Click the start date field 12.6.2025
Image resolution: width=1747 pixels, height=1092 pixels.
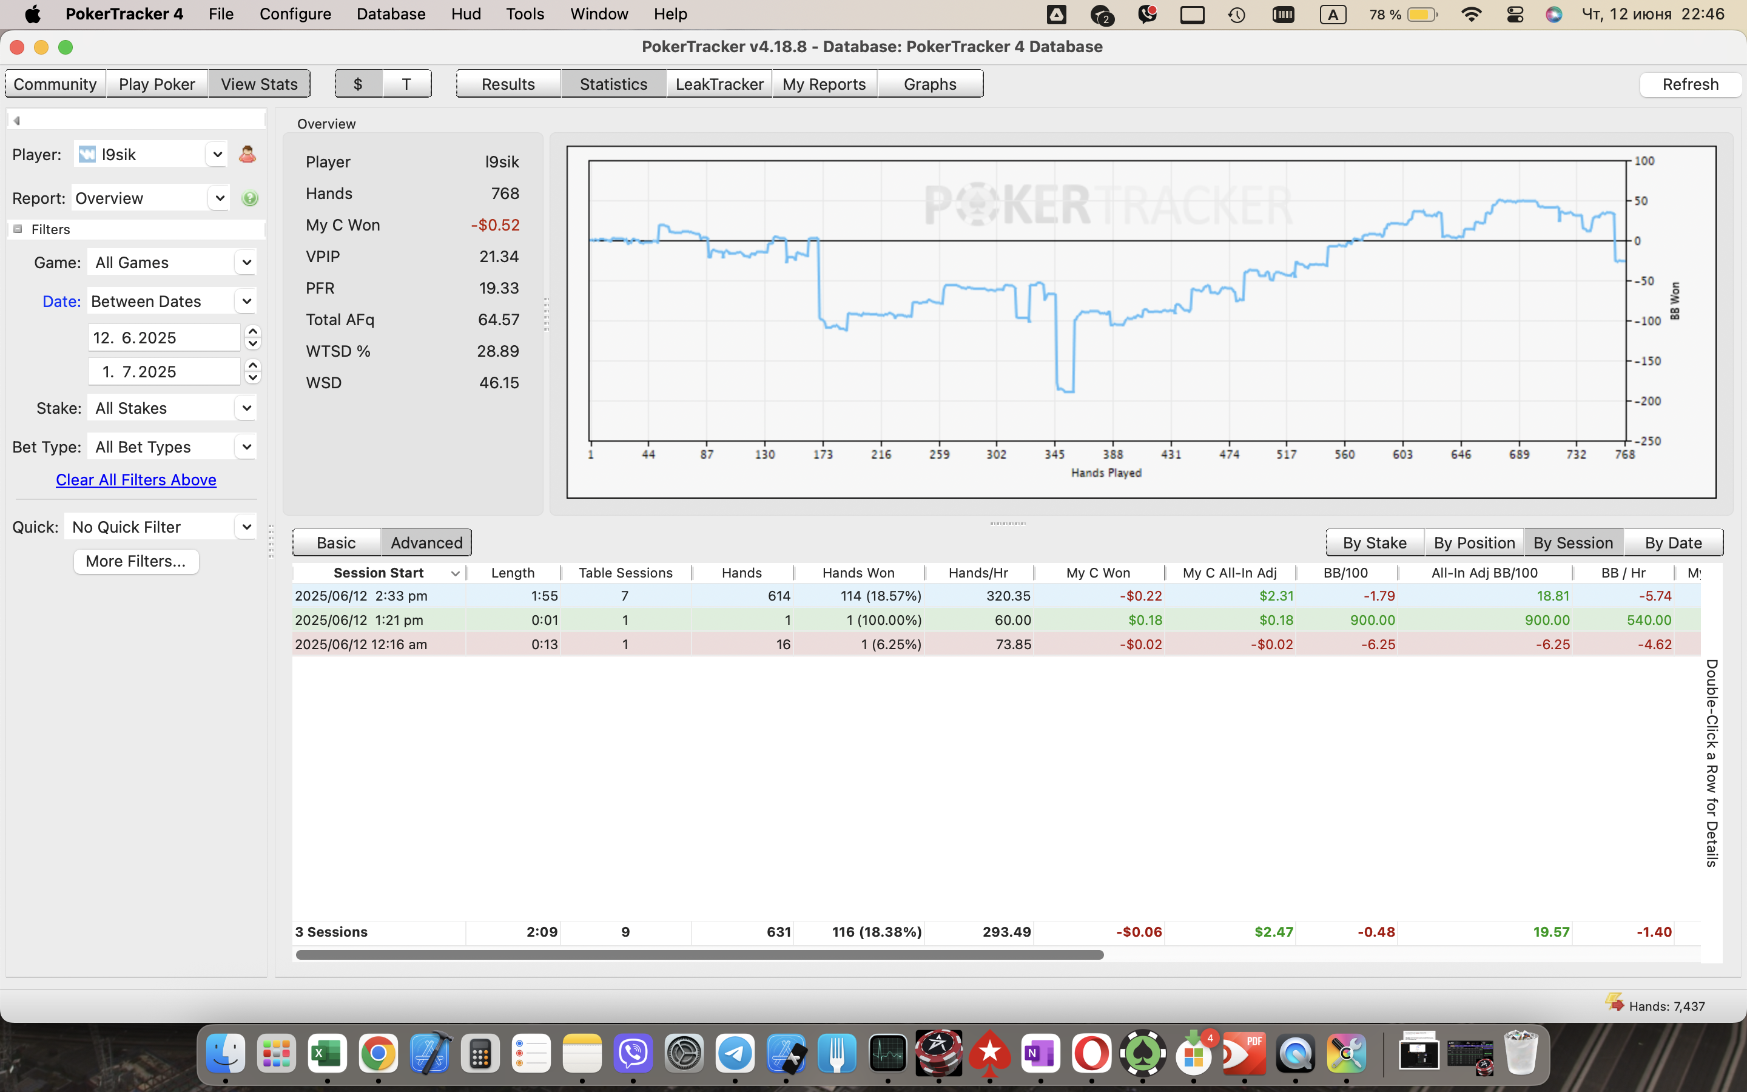[164, 337]
